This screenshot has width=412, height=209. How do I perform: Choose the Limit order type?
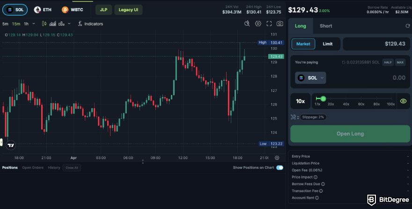point(328,44)
